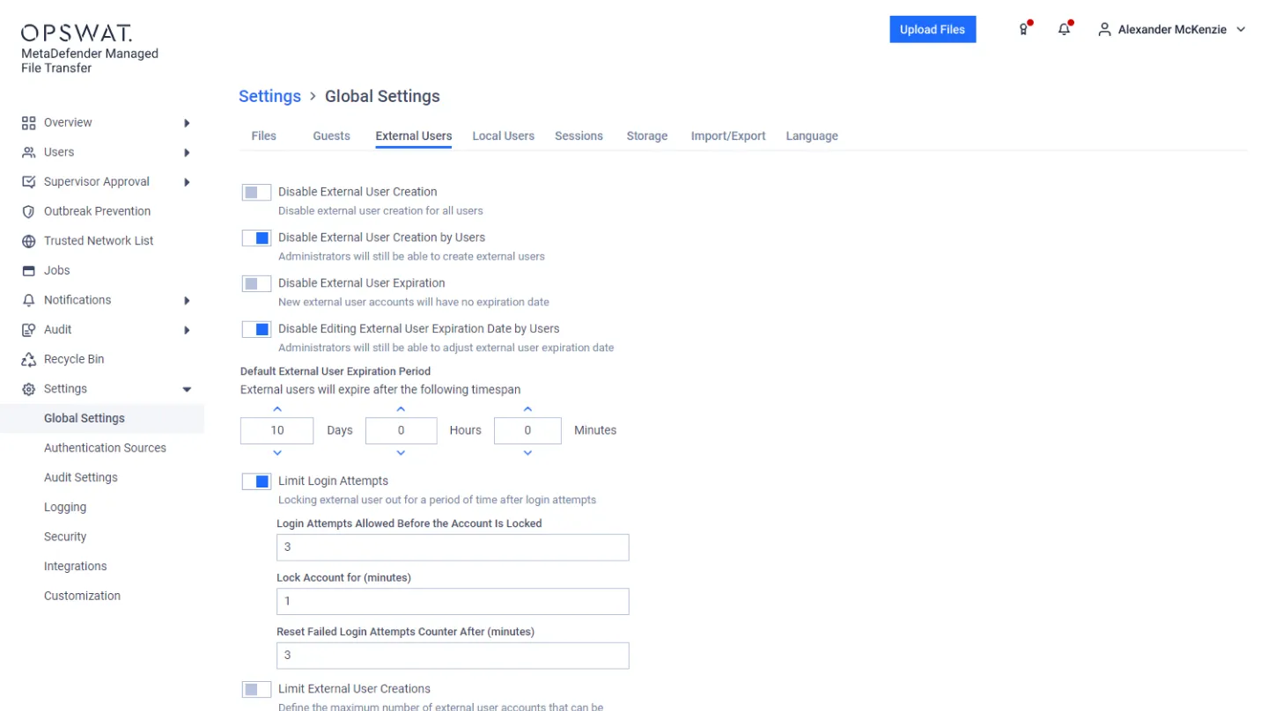1268x711 pixels.
Task: Toggle Disable External User Expiration switch
Action: (x=256, y=283)
